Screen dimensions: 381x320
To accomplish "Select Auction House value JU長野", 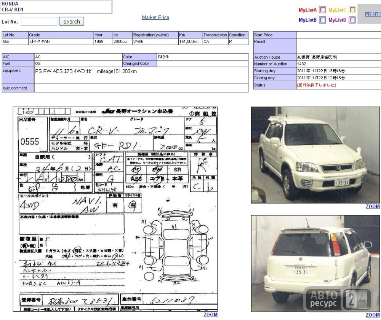I will click(x=317, y=57).
